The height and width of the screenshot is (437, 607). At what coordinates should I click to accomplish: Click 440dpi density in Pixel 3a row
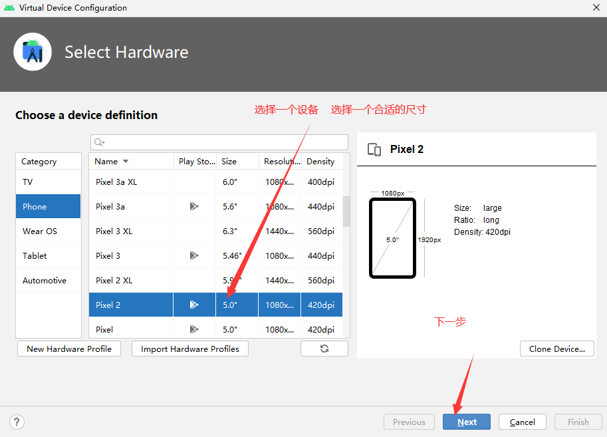click(x=321, y=206)
